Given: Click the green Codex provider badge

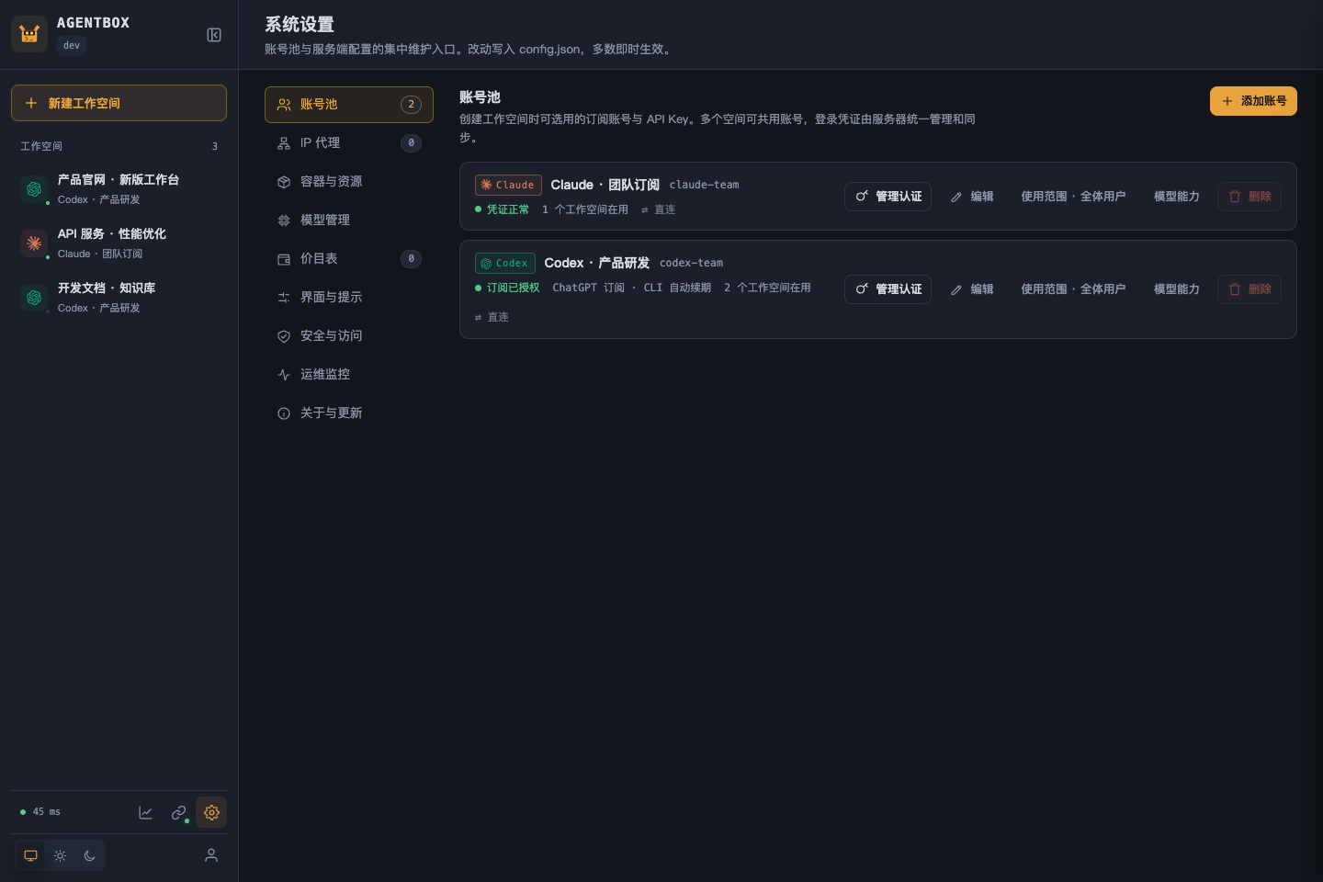Looking at the screenshot, I should click(x=504, y=263).
